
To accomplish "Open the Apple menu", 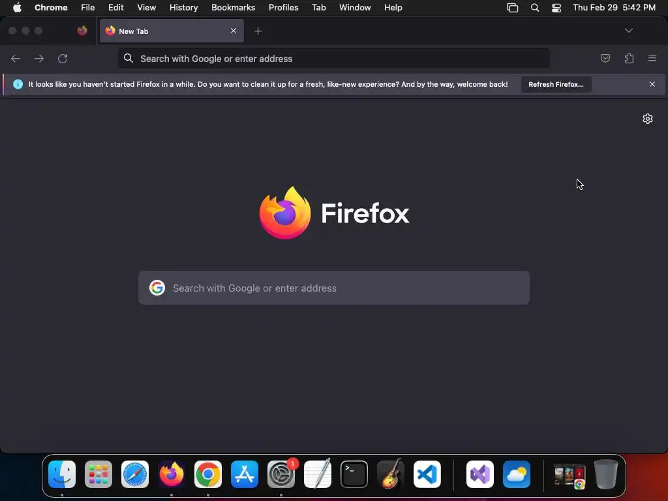I will coord(17,8).
